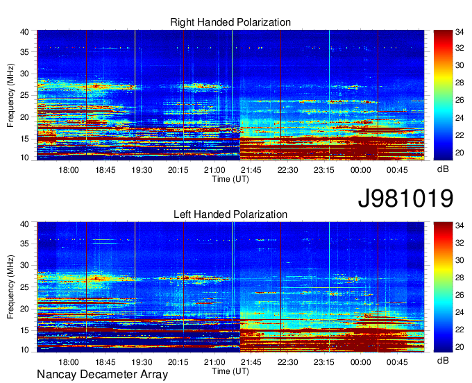Click the 'Left Handed Polarization' plot title
Image resolution: width=472 pixels, height=383 pixels.
(230, 214)
